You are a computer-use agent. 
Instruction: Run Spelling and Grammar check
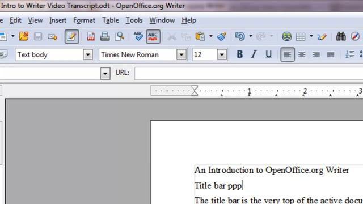[138, 36]
